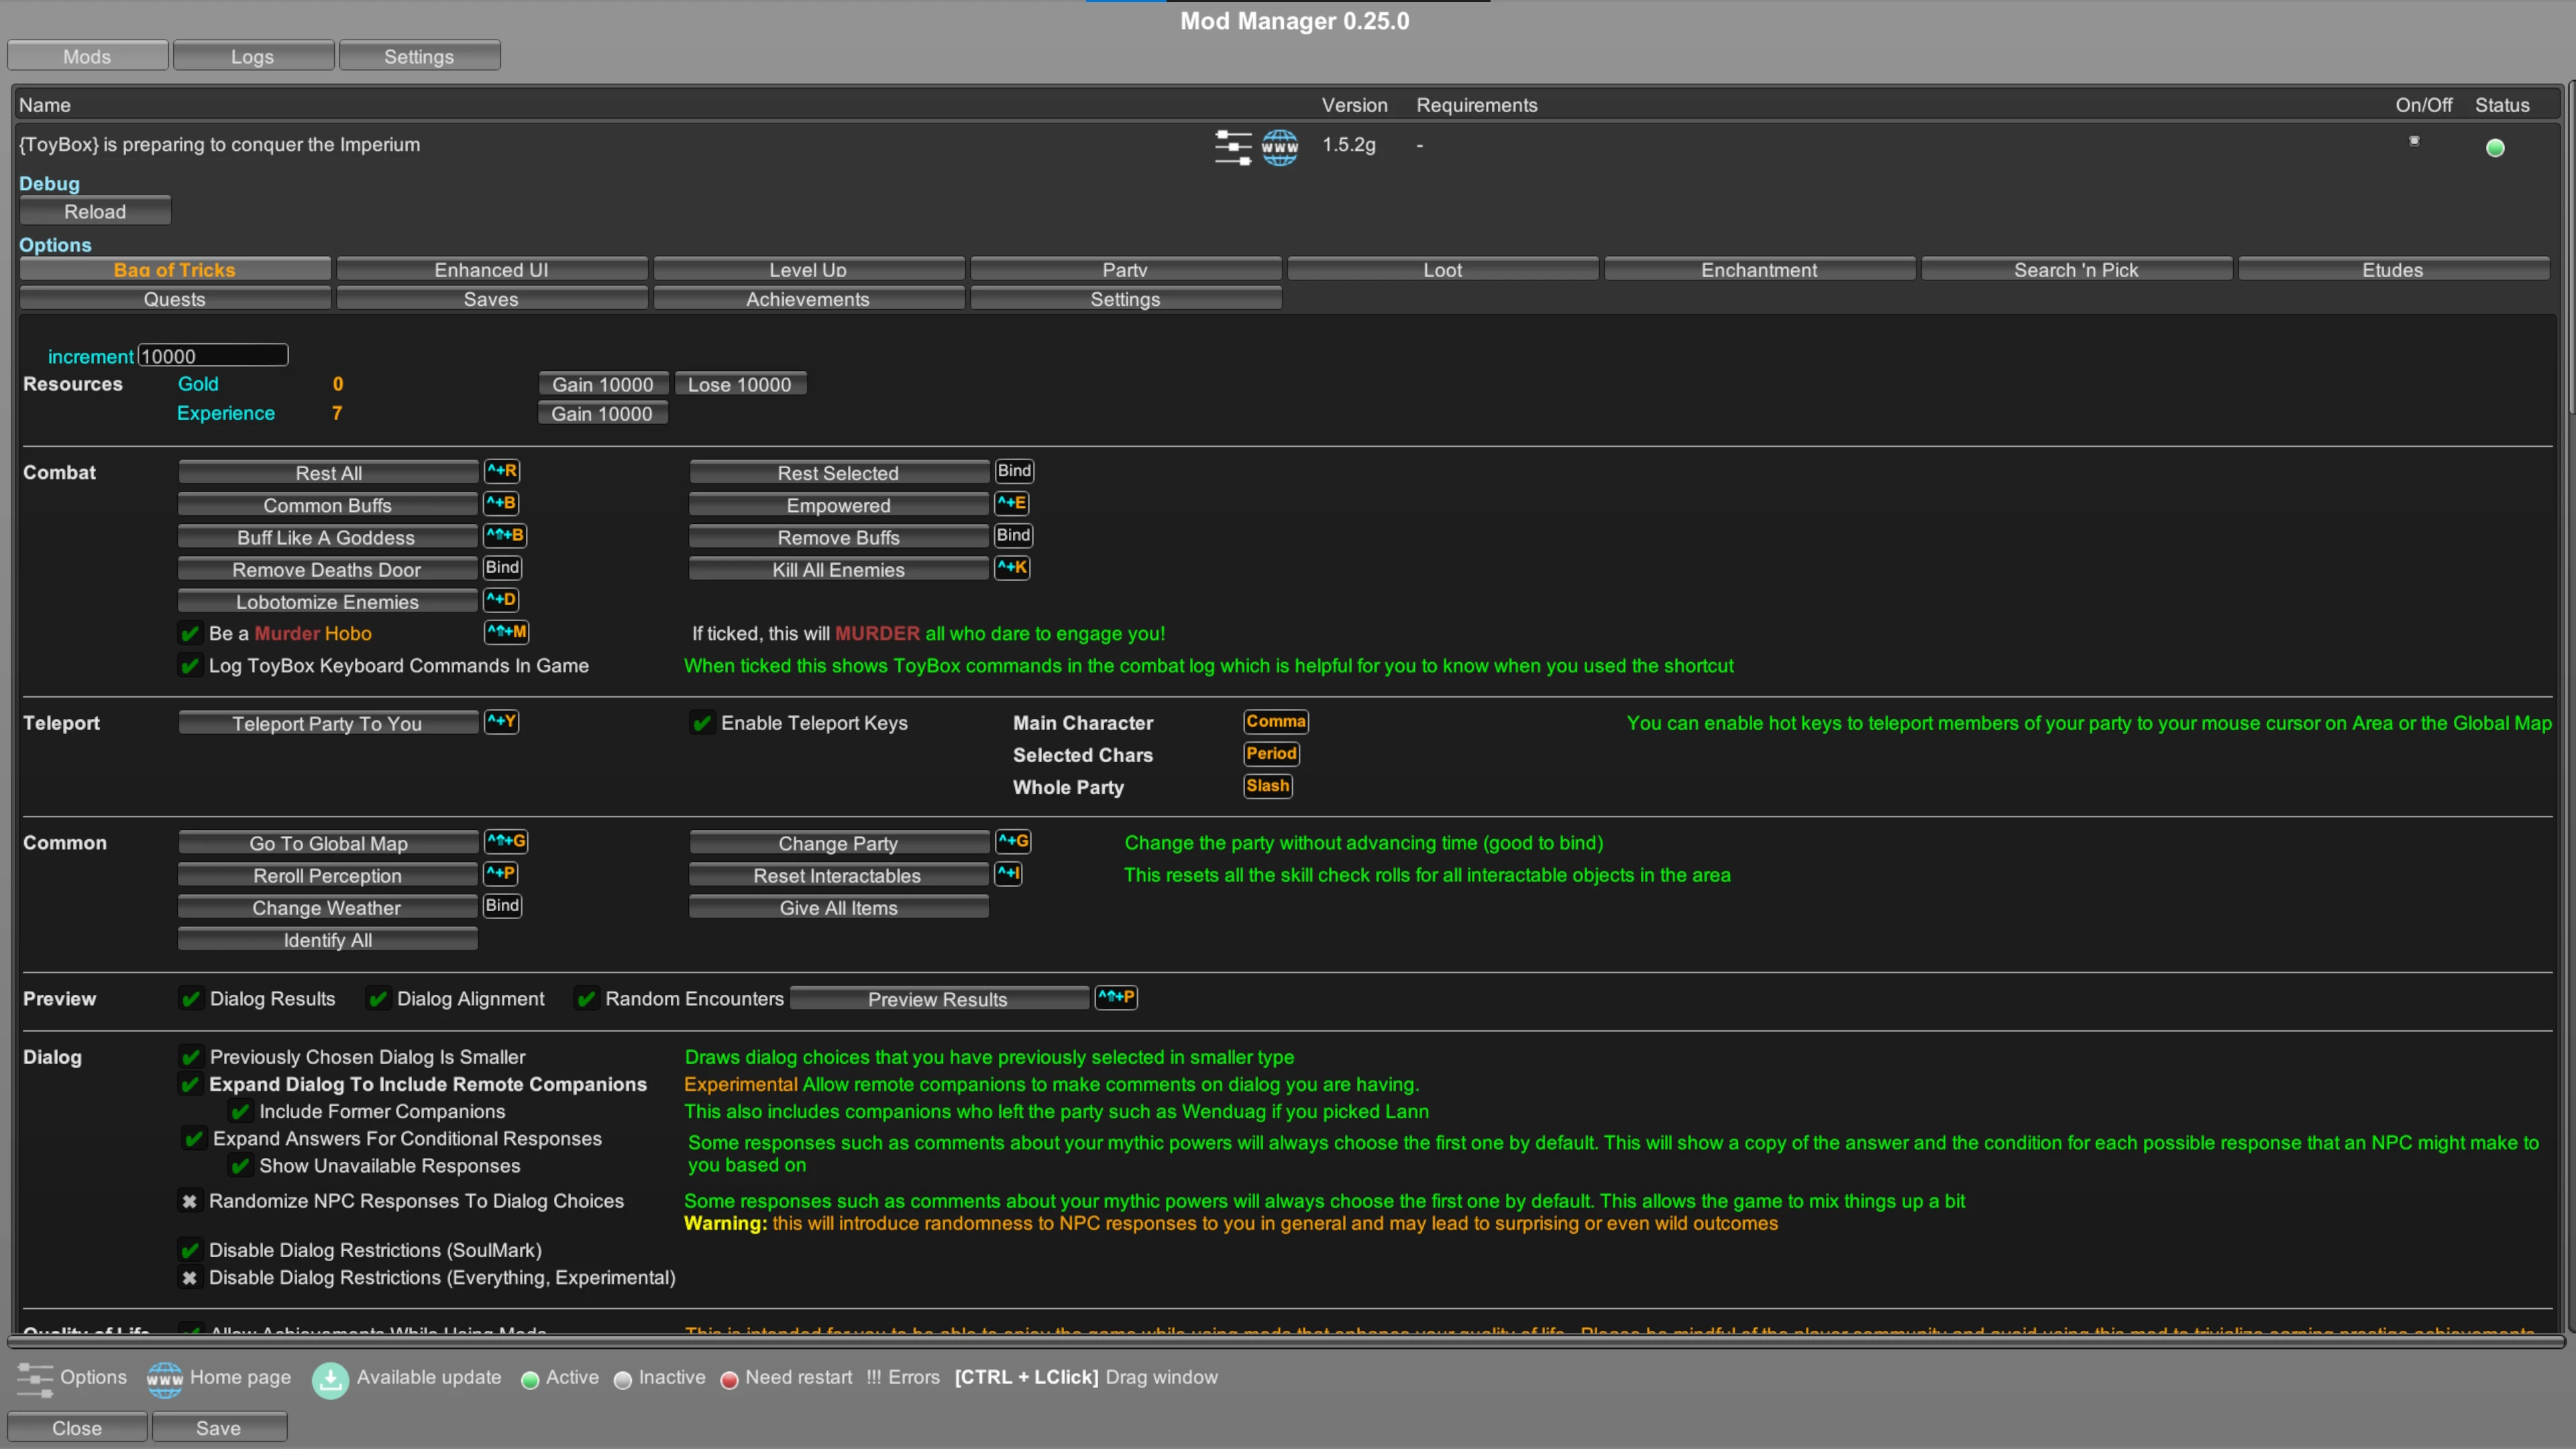Click Options legend icon in footer
Viewport: 2576px width, 1449px height.
pyautogui.click(x=35, y=1380)
